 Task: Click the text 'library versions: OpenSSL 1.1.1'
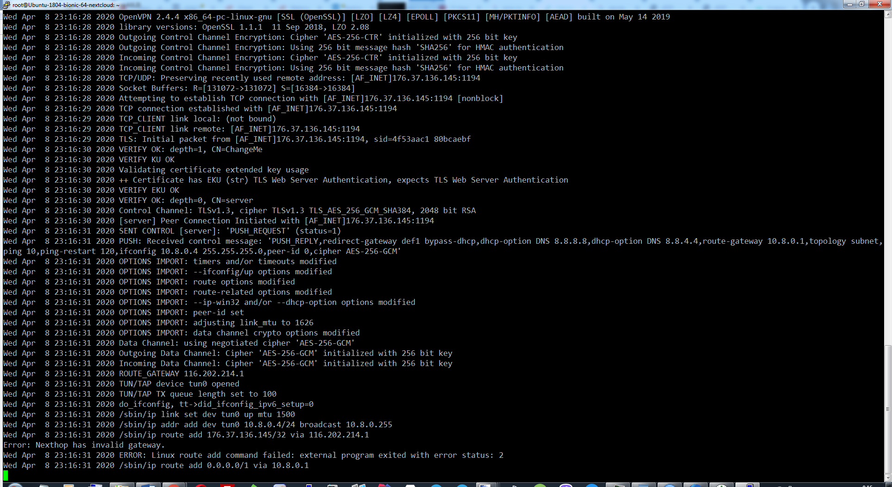191,27
